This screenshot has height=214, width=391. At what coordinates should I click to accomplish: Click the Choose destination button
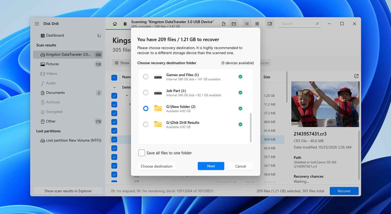pyautogui.click(x=156, y=166)
